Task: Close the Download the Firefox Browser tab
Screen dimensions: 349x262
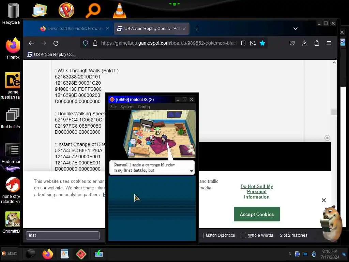Action: click(x=107, y=29)
